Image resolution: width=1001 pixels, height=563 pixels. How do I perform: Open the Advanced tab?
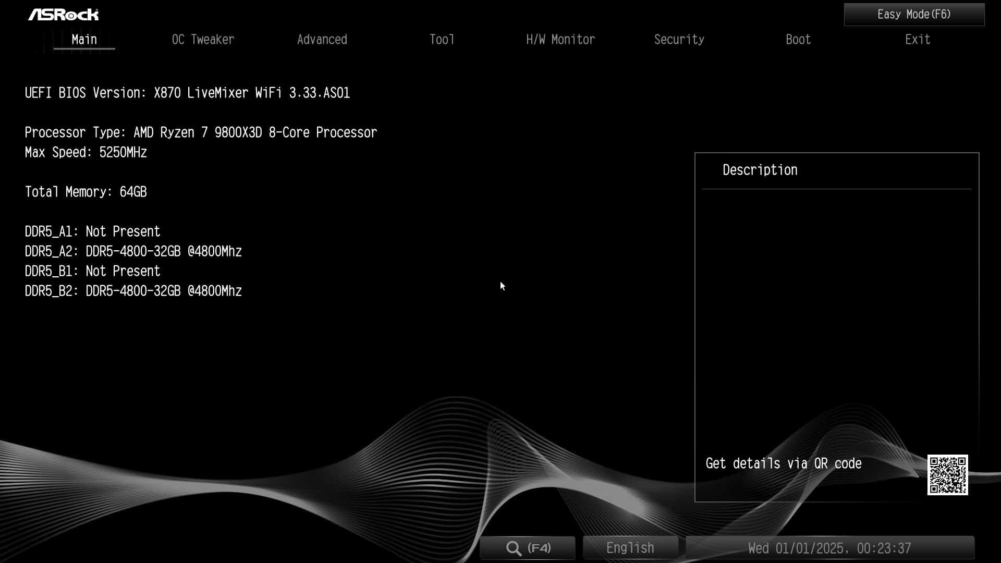point(322,40)
